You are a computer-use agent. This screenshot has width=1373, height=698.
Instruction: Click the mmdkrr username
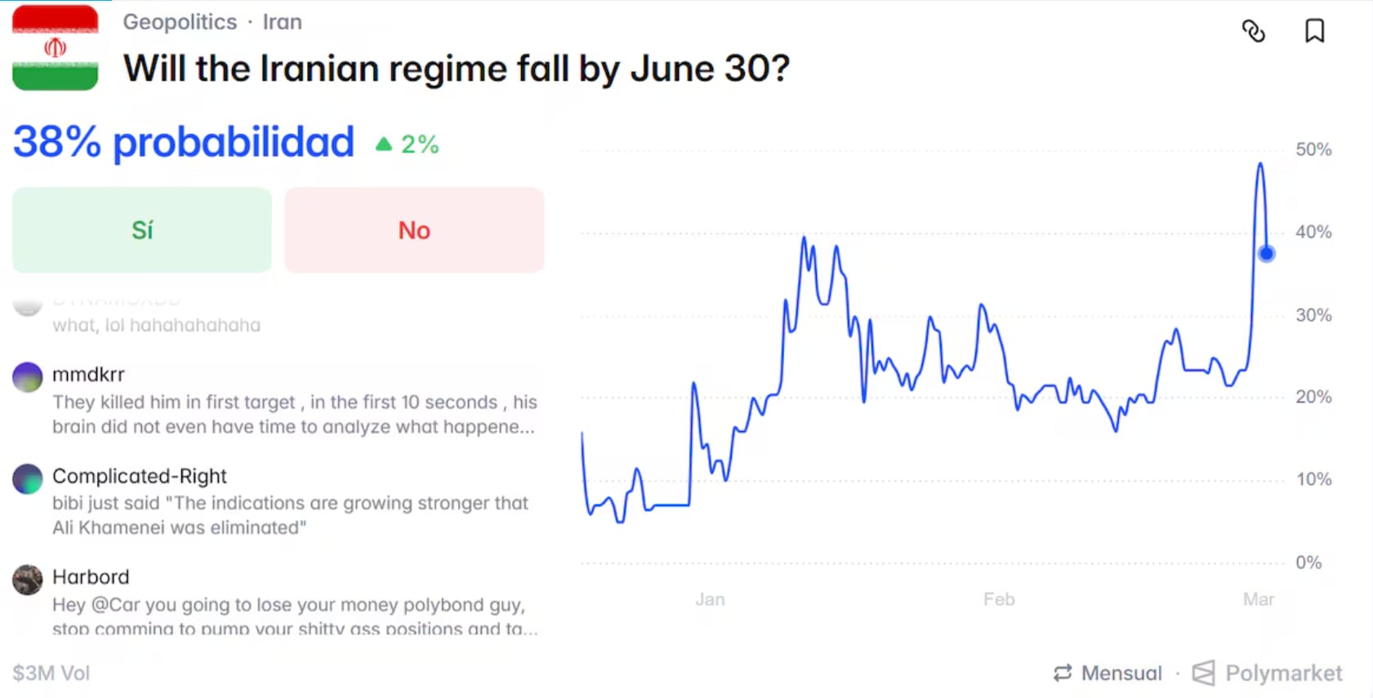(88, 375)
